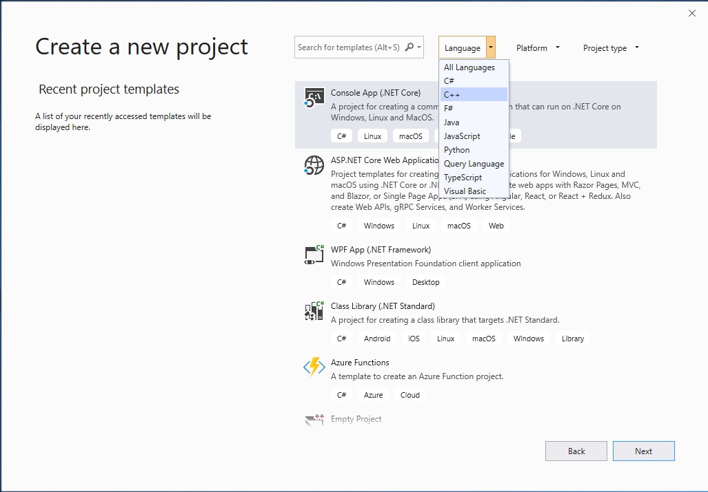
Task: Click the macOS tag under Class Library
Action: (x=483, y=339)
